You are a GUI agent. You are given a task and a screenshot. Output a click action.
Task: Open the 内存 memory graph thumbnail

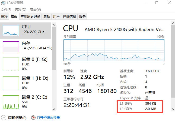coord(11,47)
